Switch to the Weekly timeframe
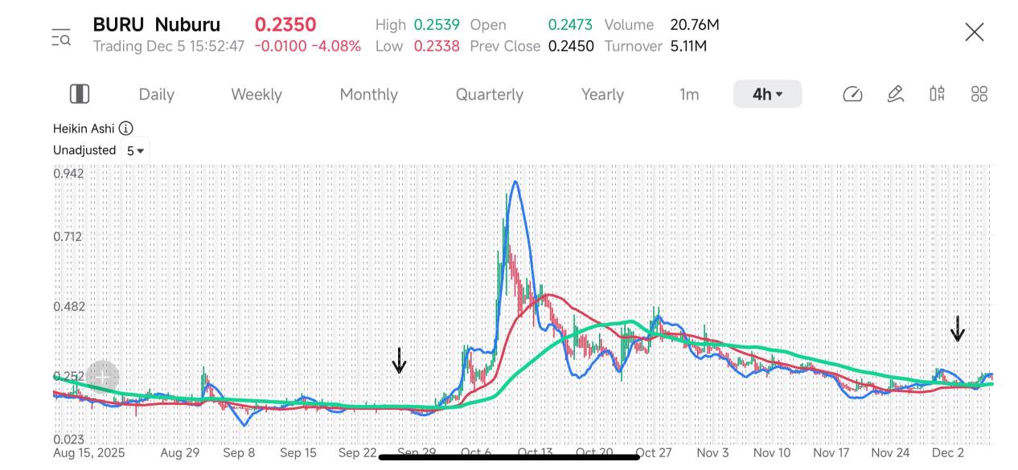The image size is (1018, 470). tap(257, 94)
